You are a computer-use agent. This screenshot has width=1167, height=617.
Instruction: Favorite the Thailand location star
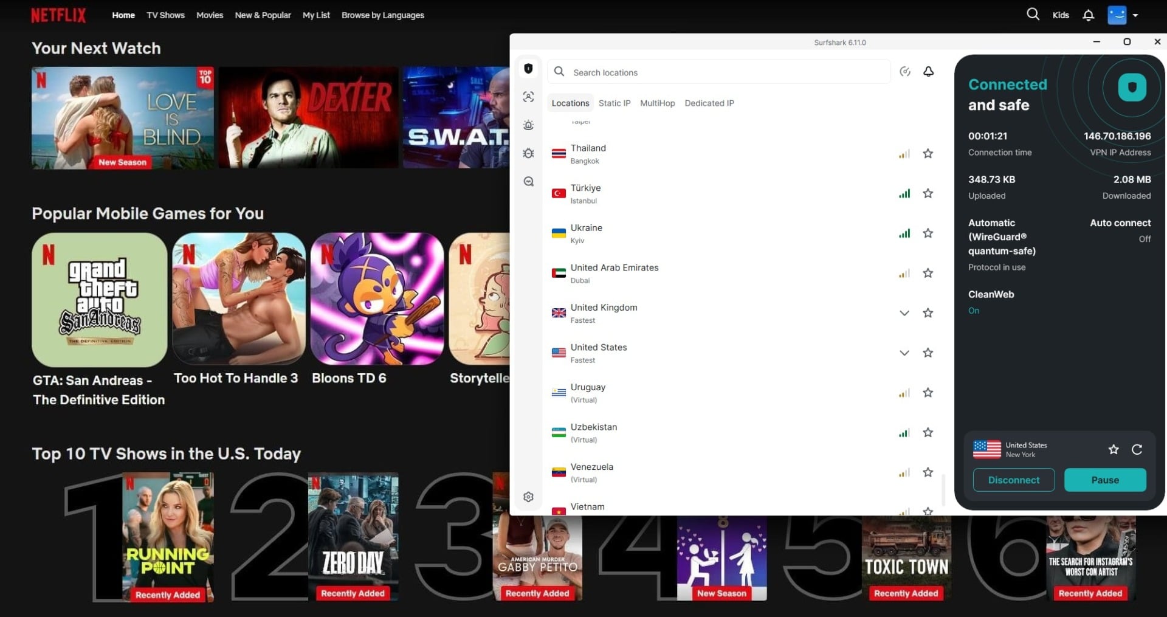pyautogui.click(x=928, y=154)
